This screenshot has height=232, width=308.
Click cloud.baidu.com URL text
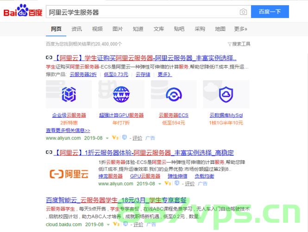(x=64, y=224)
